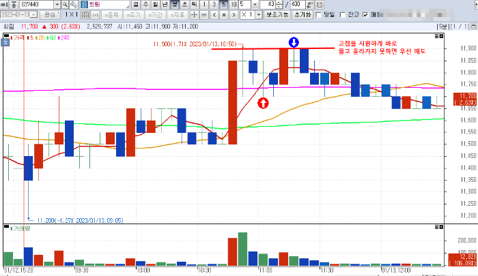This screenshot has width=478, height=276.
Task: Click the price pane minimize icon
Action: (436, 36)
